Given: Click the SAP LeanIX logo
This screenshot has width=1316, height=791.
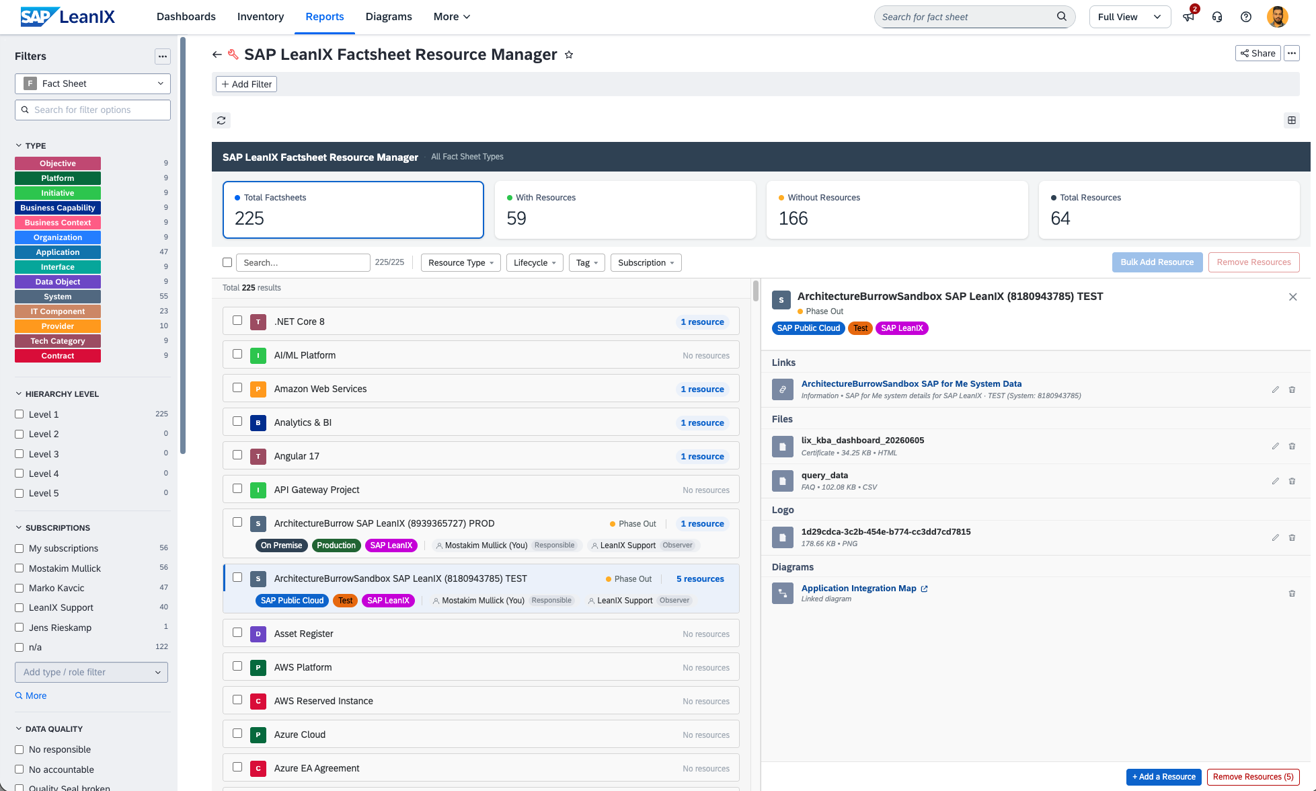Looking at the screenshot, I should tap(68, 17).
